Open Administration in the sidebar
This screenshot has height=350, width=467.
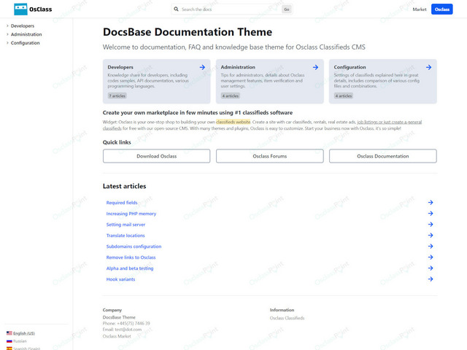pyautogui.click(x=26, y=34)
